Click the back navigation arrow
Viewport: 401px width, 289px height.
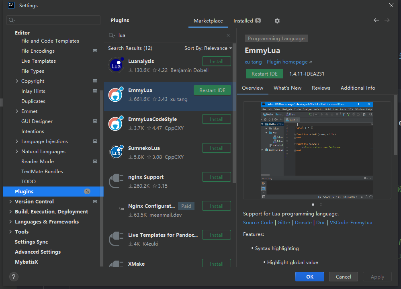(376, 20)
